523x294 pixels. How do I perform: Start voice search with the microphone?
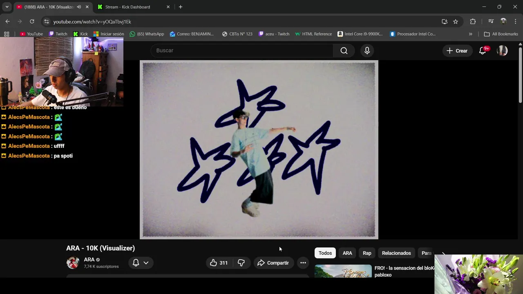367,50
